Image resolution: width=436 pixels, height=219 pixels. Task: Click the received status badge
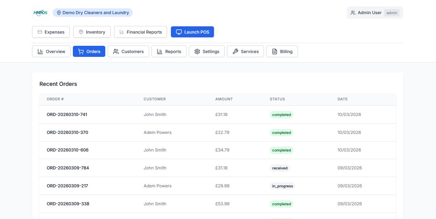pyautogui.click(x=280, y=168)
